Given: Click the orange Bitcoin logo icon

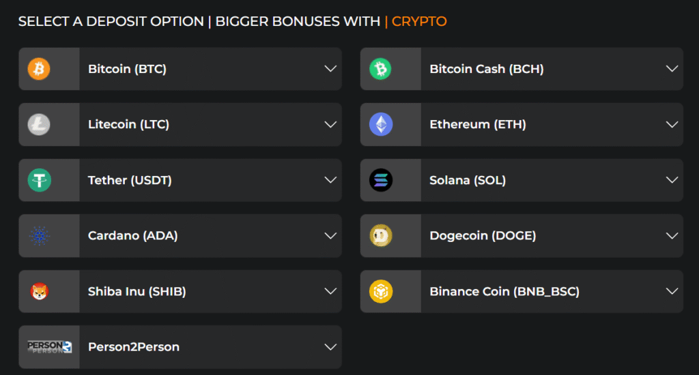Looking at the screenshot, I should tap(39, 69).
